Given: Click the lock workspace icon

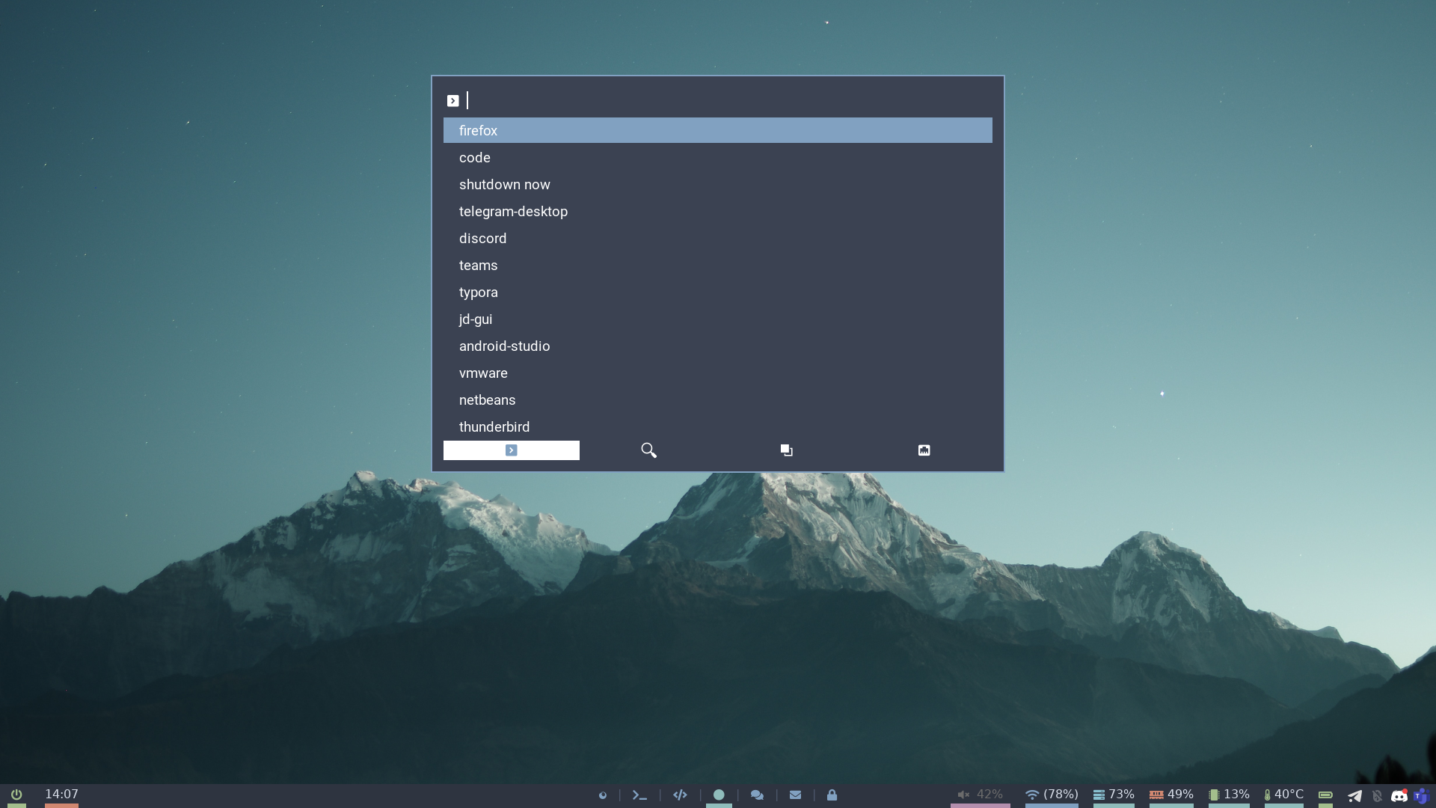Looking at the screenshot, I should pos(832,795).
